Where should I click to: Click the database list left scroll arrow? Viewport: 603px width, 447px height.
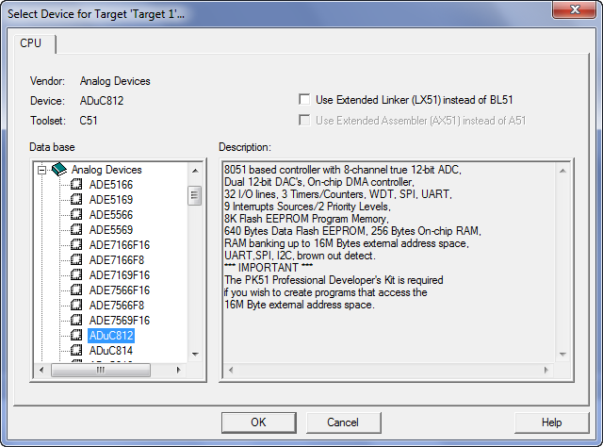41,370
